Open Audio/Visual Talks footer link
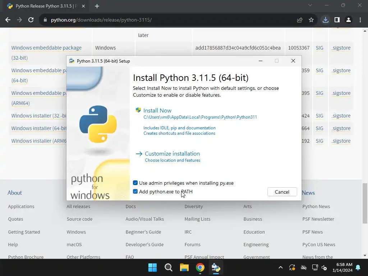This screenshot has width=368, height=276. (144, 219)
